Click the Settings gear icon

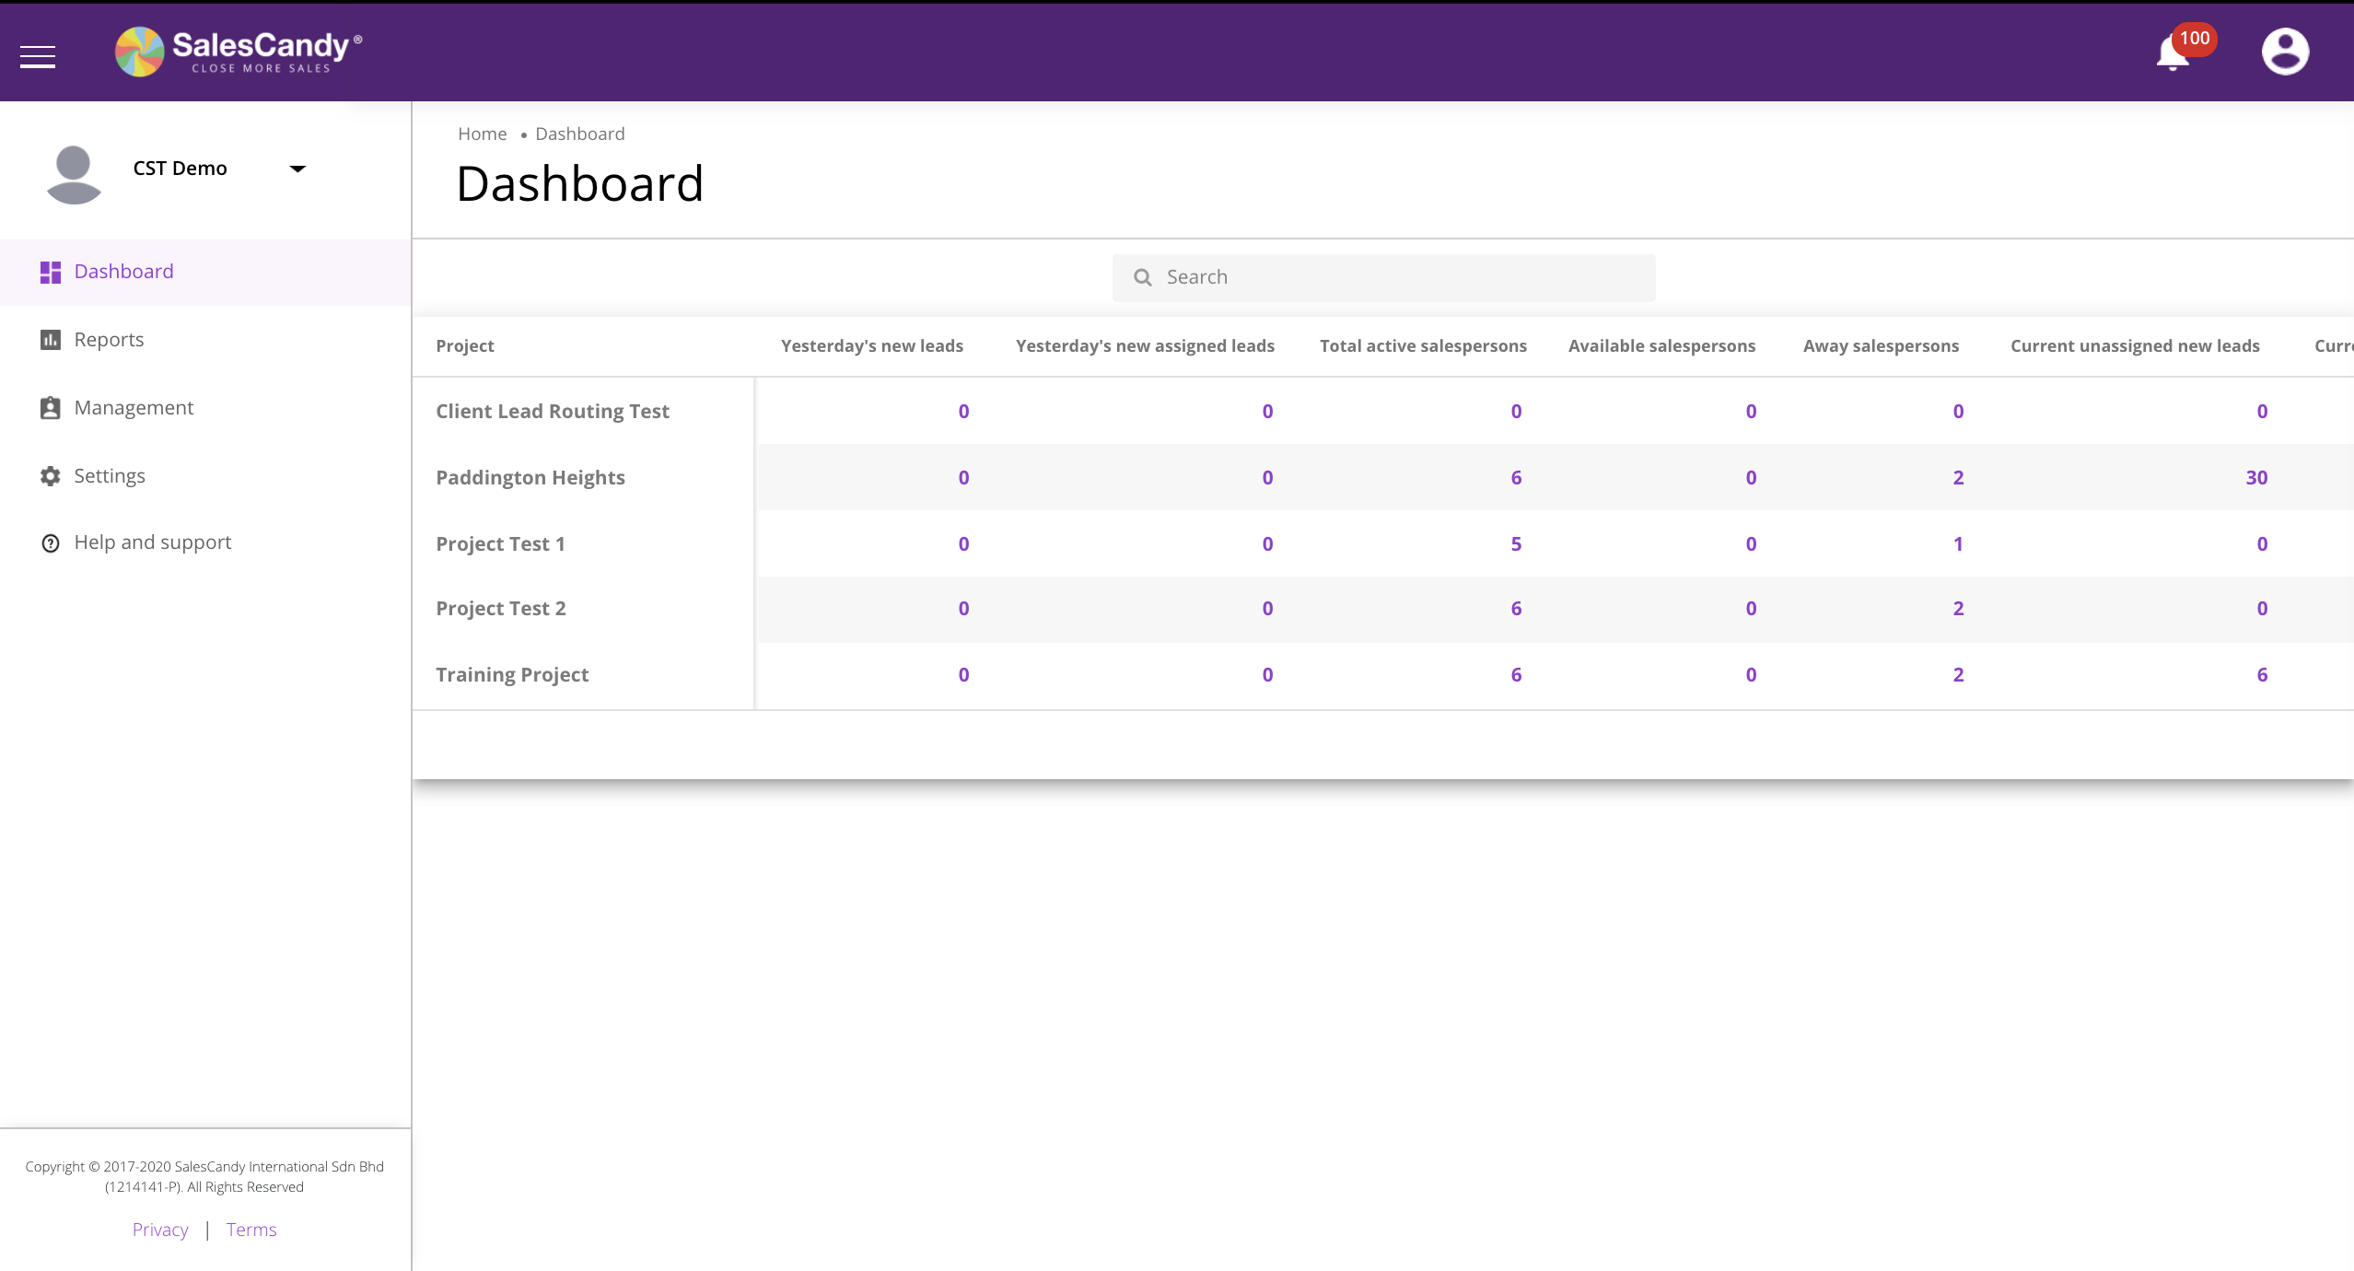[x=51, y=476]
